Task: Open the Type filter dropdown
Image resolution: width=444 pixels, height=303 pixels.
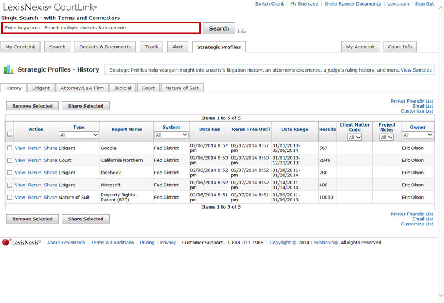Action: coord(79,135)
